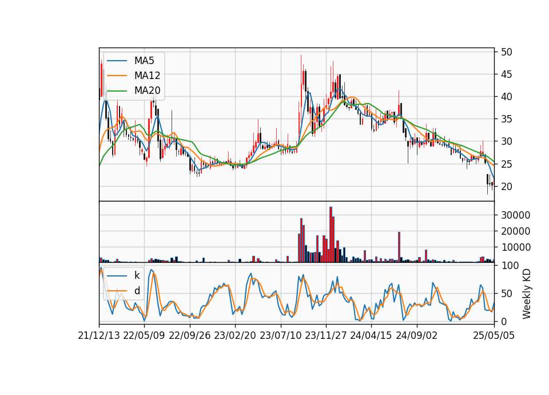This screenshot has width=549, height=395.
Task: Click the KD axis label 0
Action: 504,322
